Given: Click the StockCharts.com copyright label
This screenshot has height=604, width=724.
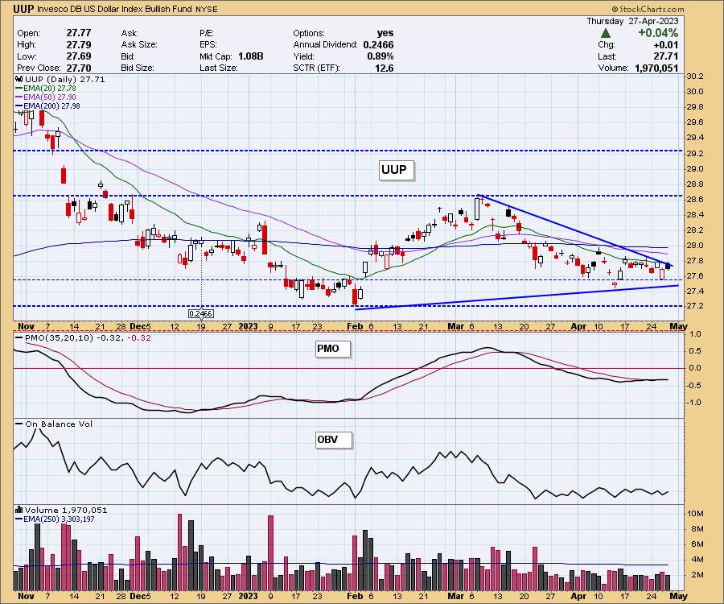Looking at the screenshot, I should [x=648, y=9].
